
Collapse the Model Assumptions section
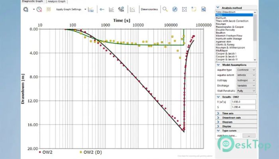(x=218, y=65)
